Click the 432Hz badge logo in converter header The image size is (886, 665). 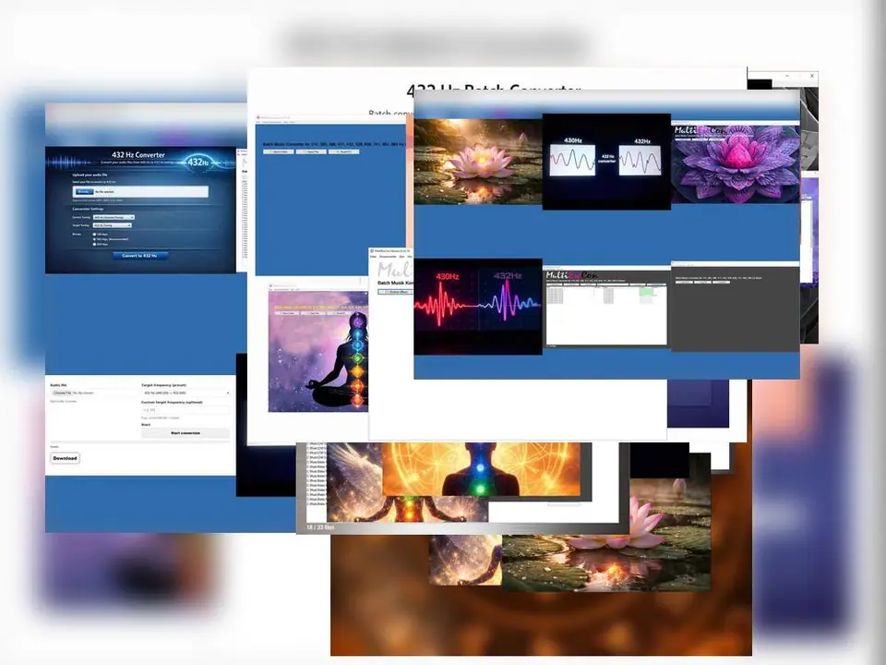198,162
